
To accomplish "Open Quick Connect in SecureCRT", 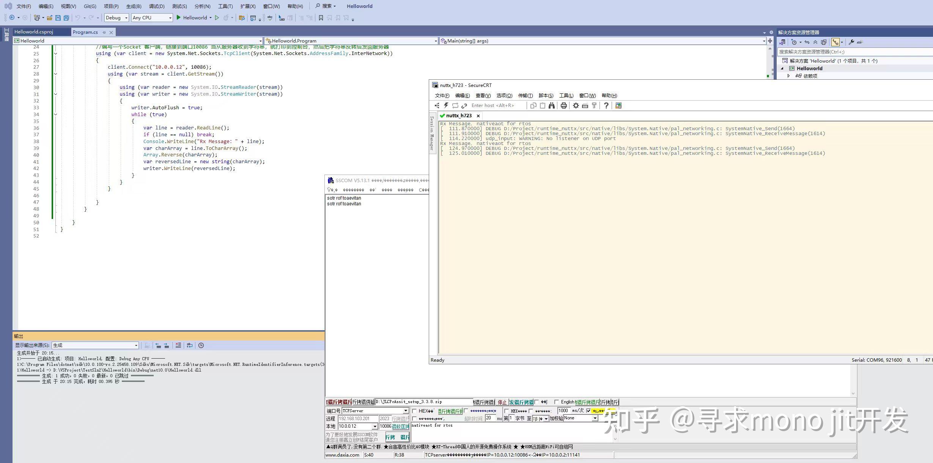I will (x=446, y=106).
